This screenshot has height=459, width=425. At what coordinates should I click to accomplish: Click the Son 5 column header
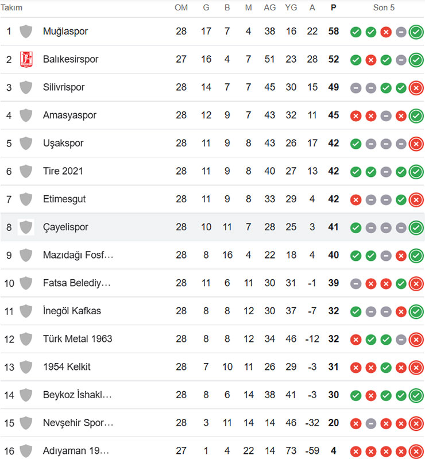(x=384, y=8)
